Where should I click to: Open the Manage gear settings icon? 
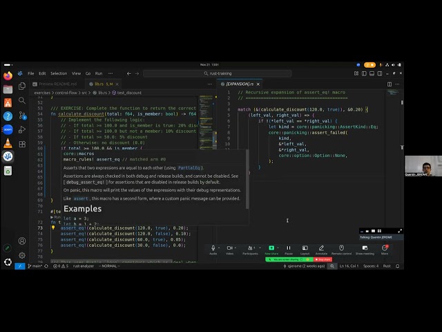[x=22, y=255]
